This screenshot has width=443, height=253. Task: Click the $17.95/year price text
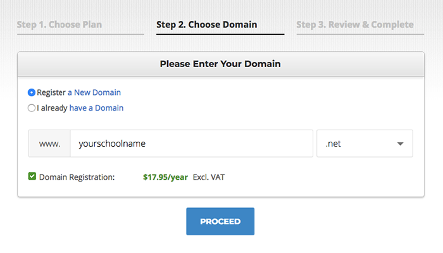click(165, 177)
